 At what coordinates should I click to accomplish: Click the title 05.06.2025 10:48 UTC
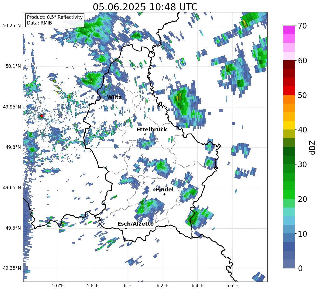coord(145,7)
